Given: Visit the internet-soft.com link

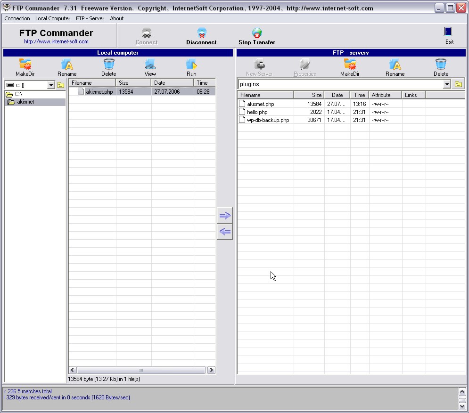Looking at the screenshot, I should click(x=56, y=41).
